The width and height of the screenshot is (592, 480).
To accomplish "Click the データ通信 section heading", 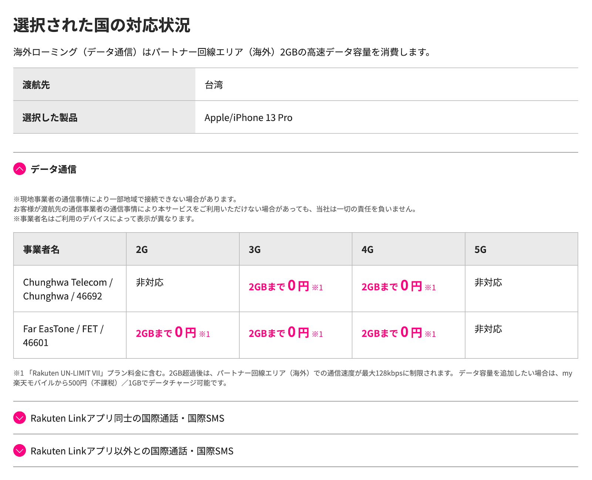I will (x=54, y=169).
